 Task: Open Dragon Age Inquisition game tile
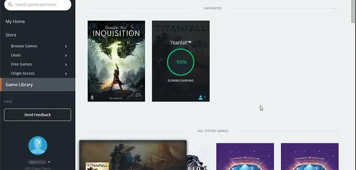116,61
